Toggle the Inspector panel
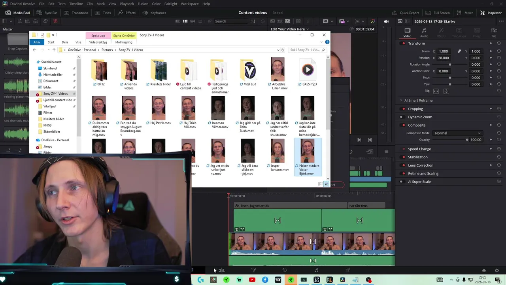This screenshot has height=285, width=506. point(491,13)
